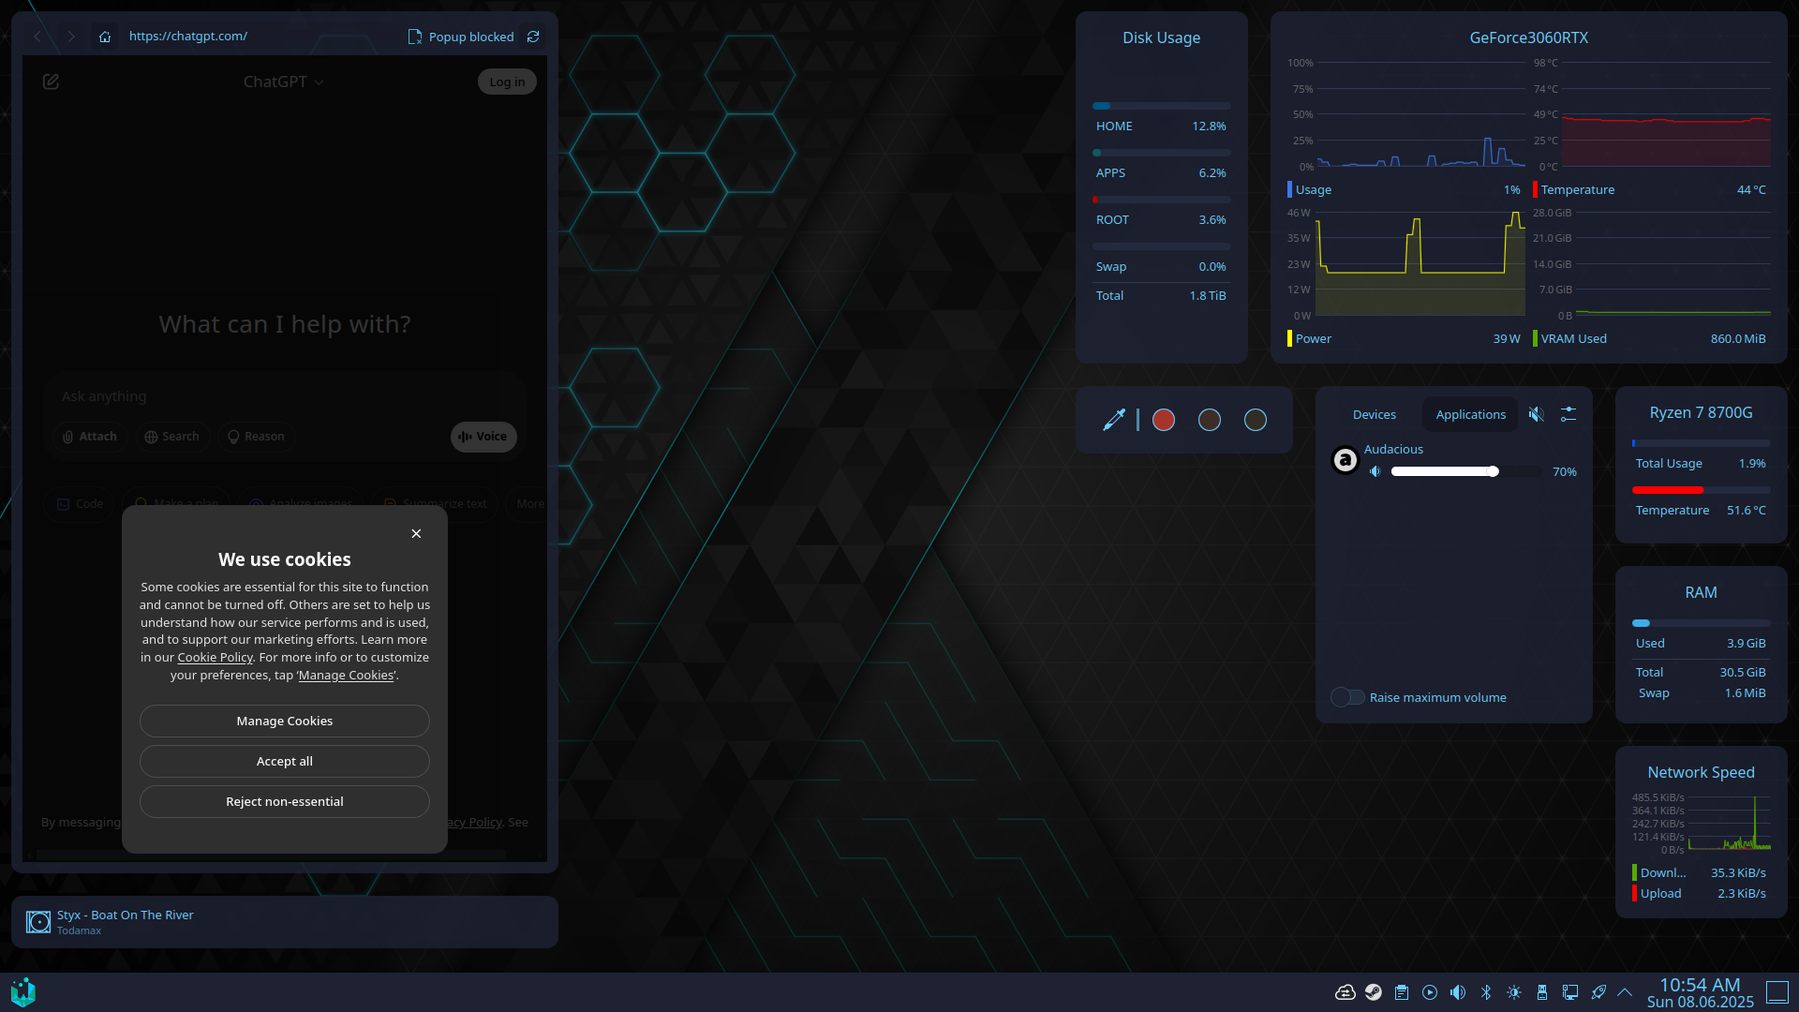The width and height of the screenshot is (1799, 1012).
Task: Accept all cookies
Action: coord(285,762)
